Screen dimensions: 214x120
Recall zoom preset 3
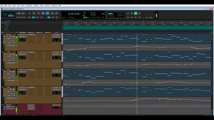coord(21,17)
